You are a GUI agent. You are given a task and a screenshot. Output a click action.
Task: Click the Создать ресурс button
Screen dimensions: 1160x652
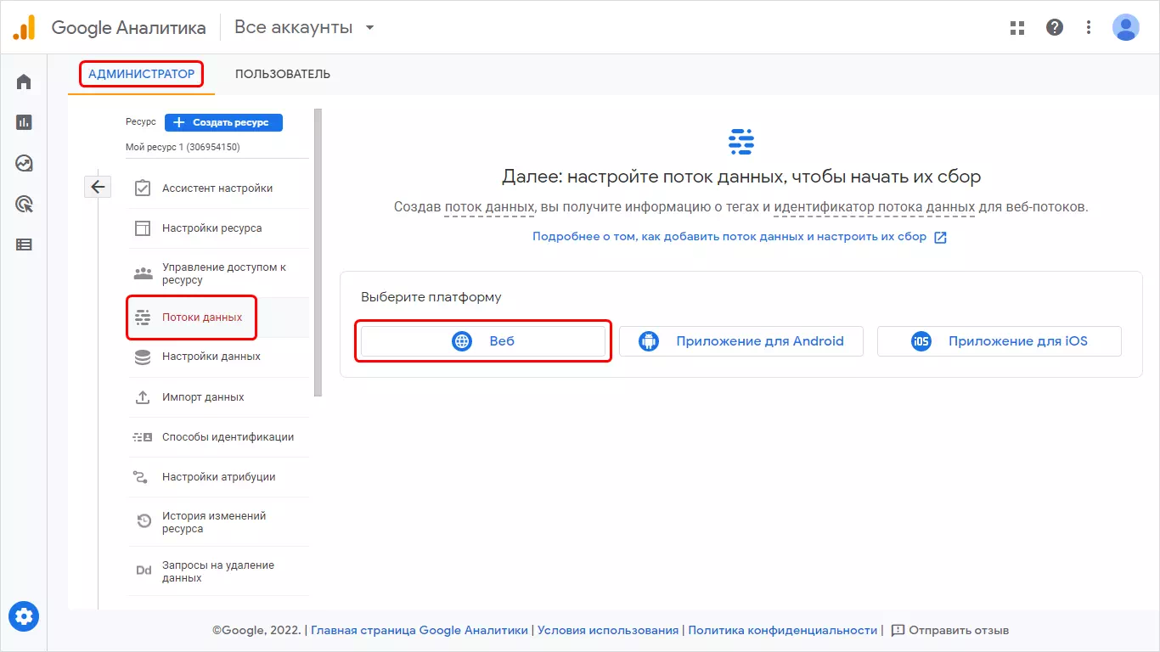point(223,122)
